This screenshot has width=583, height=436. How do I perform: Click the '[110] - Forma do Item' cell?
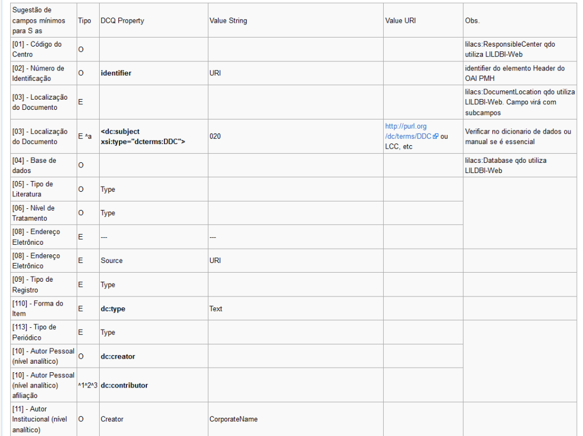[43, 309]
